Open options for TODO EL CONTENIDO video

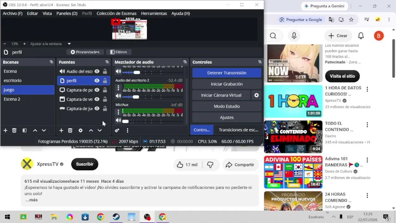click(x=367, y=125)
